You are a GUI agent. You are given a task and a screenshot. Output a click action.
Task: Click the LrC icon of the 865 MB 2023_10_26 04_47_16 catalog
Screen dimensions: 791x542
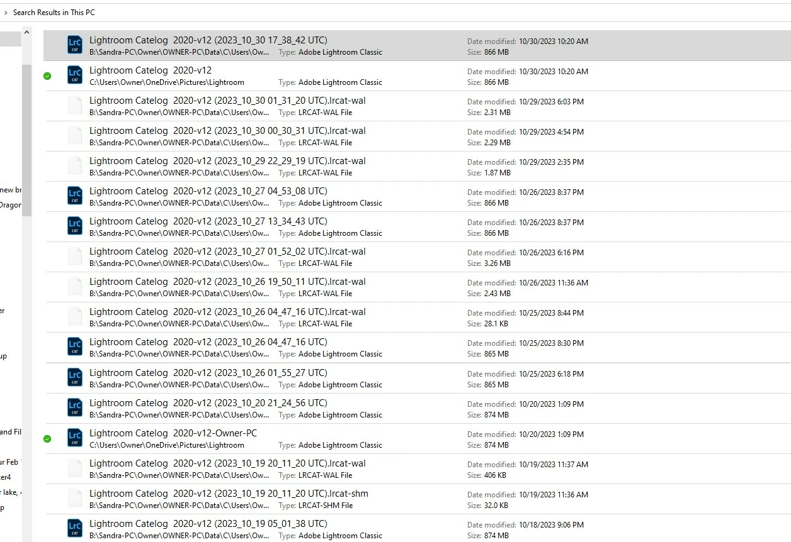click(75, 347)
